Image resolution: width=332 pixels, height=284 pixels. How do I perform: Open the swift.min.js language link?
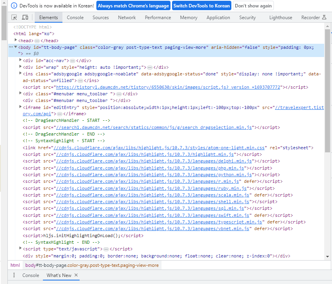click(153, 215)
